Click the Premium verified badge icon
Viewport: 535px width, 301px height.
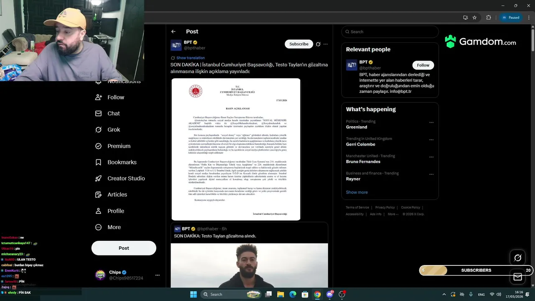point(99,146)
